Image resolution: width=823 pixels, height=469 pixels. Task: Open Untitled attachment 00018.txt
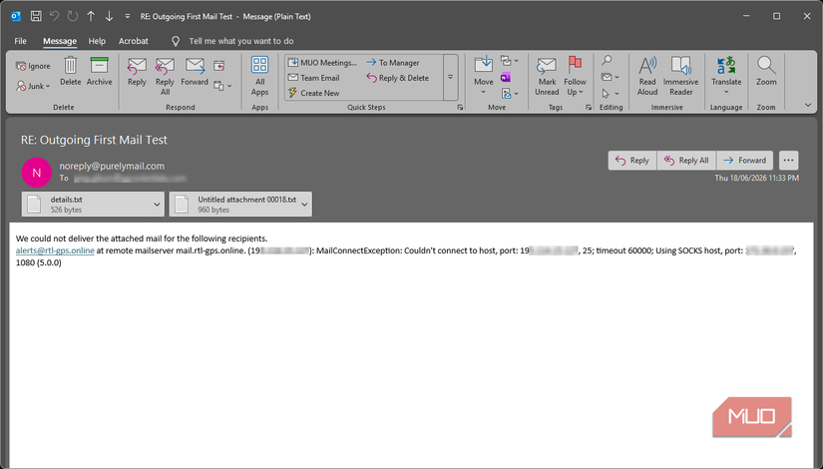pos(233,205)
